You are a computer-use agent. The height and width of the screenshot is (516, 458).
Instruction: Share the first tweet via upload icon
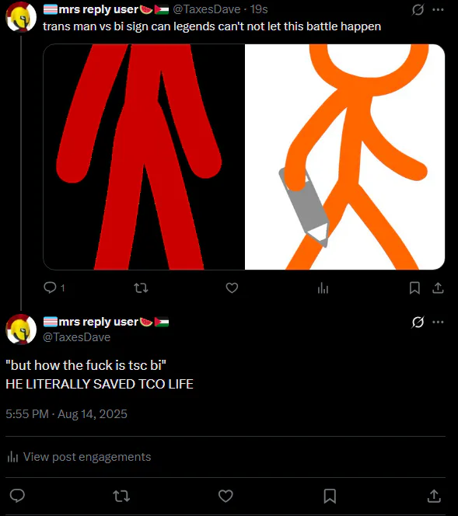438,288
